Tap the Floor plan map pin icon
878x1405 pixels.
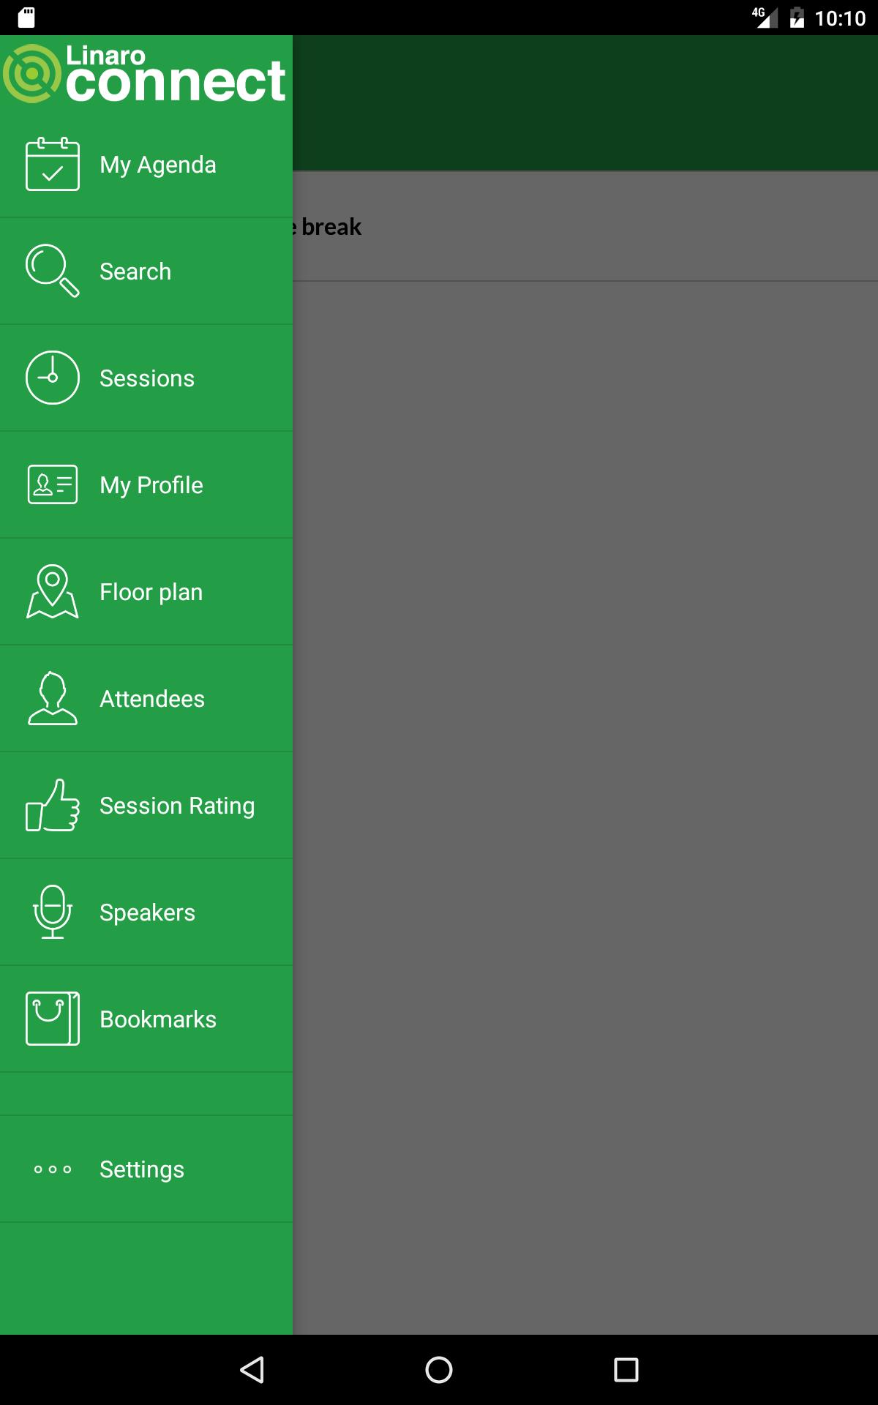point(53,591)
